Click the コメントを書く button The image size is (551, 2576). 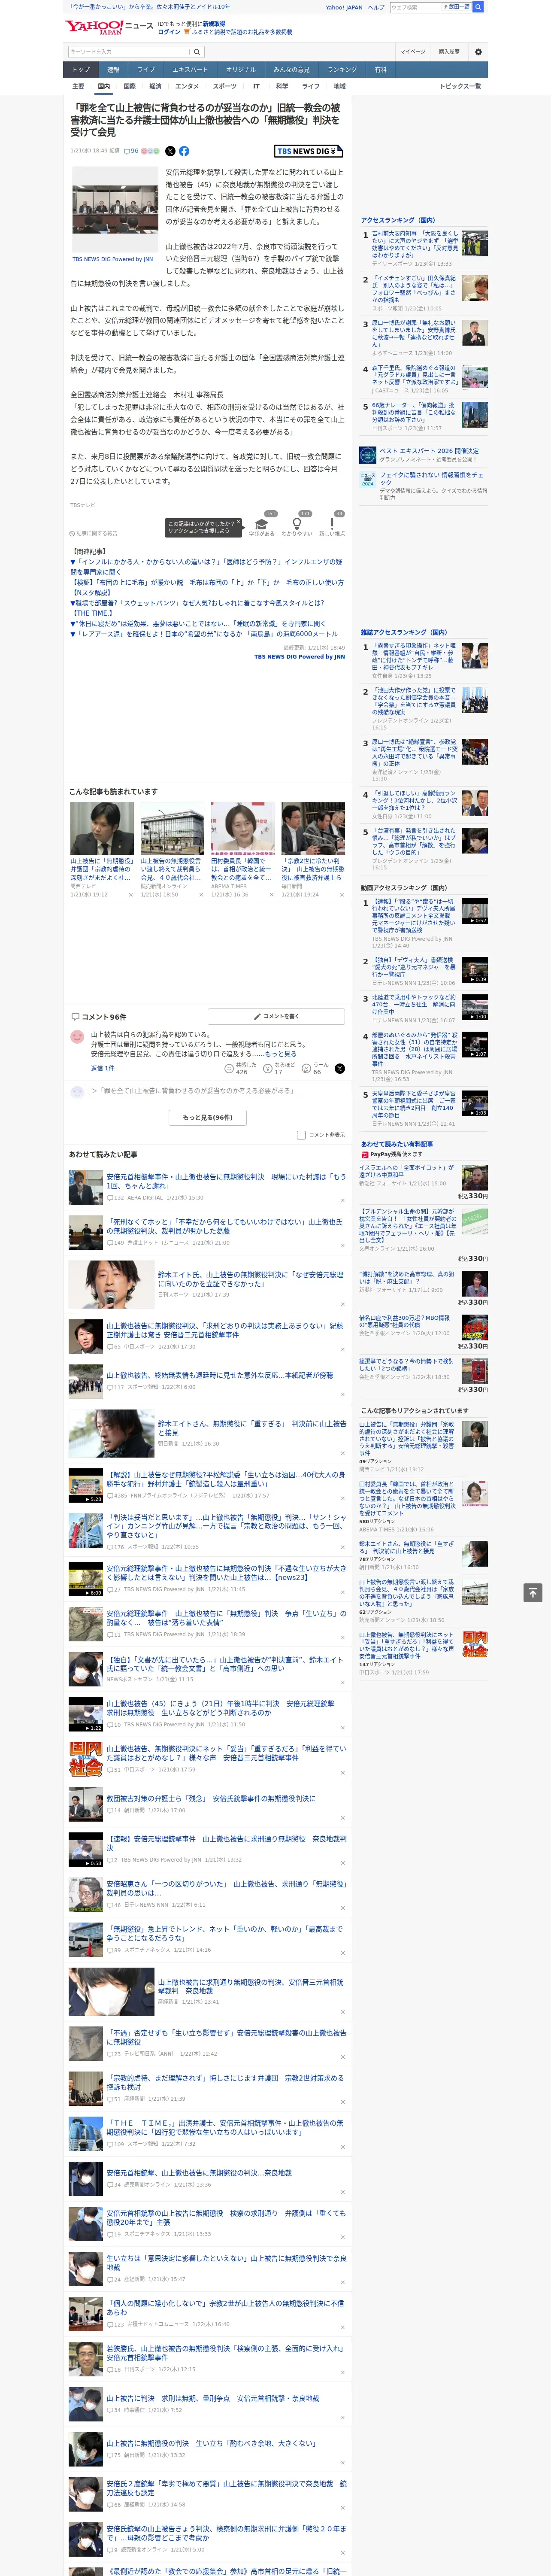coord(276,1016)
